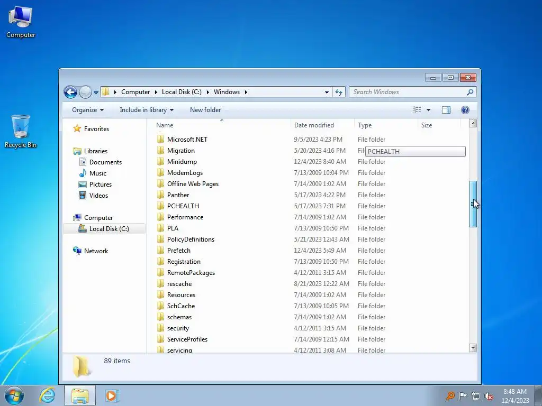This screenshot has width=542, height=406.
Task: Open the recent pages dropdown arrow
Action: [96, 92]
